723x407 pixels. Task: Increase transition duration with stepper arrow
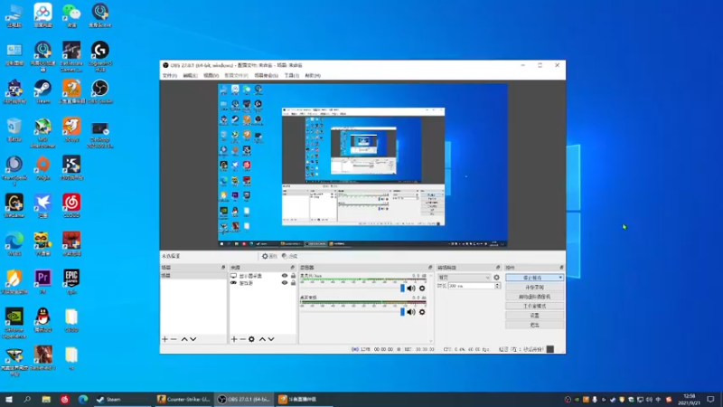pos(498,285)
